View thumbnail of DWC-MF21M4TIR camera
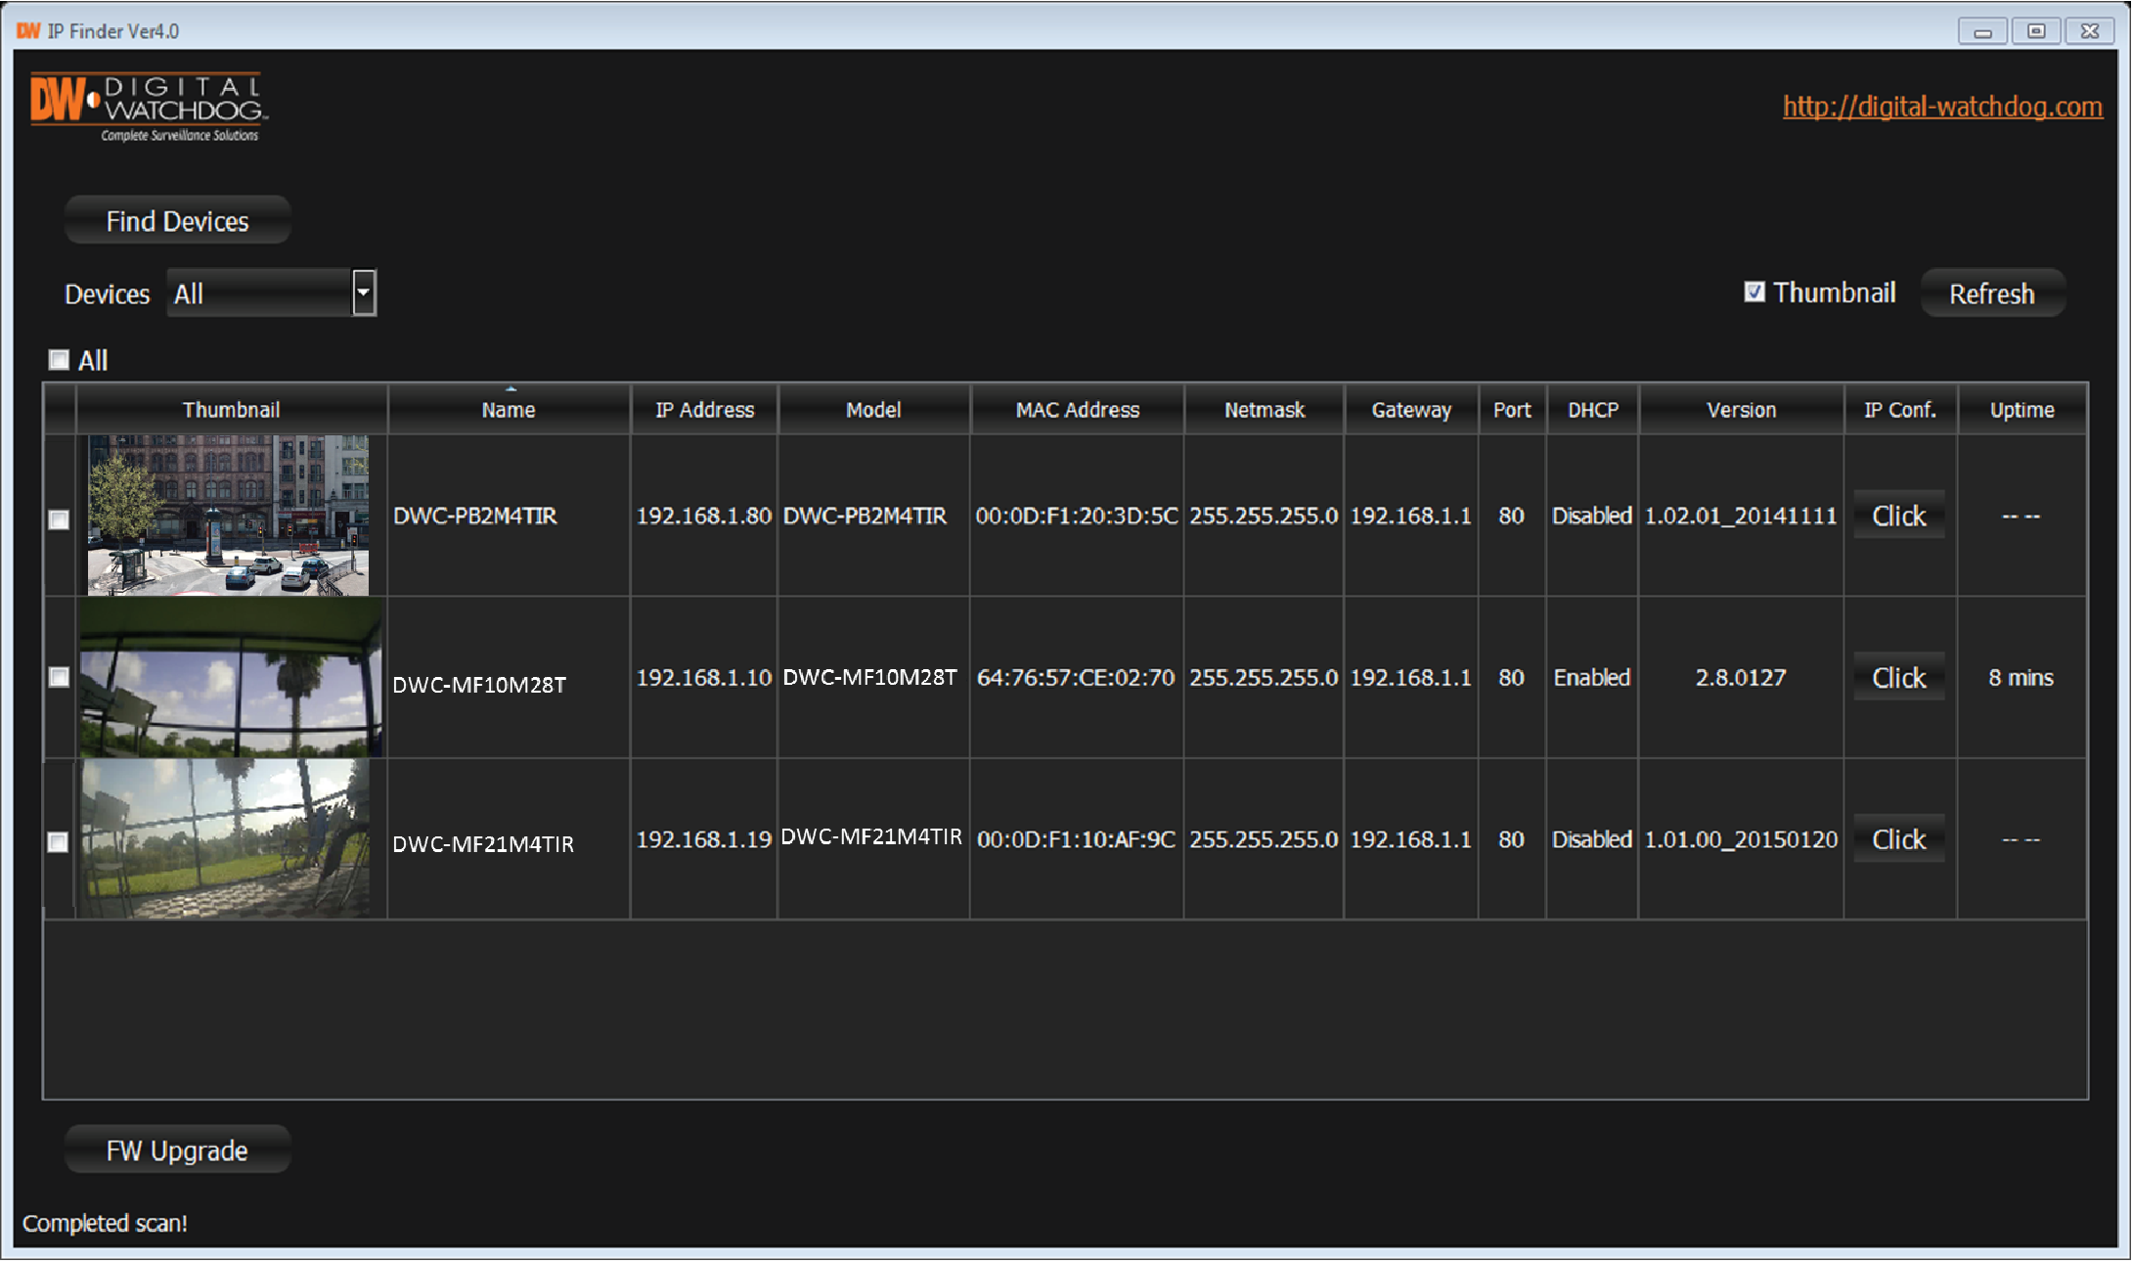This screenshot has width=2132, height=1261. tap(233, 837)
